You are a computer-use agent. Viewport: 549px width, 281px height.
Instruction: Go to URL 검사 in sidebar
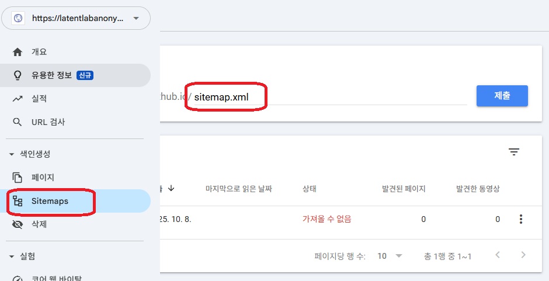(48, 122)
